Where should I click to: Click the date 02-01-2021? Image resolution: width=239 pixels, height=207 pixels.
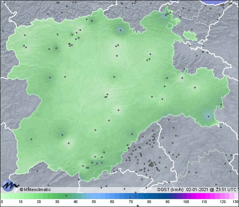197,190
